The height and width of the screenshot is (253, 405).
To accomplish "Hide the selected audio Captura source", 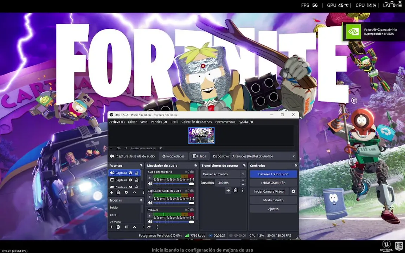I will point(130,173).
